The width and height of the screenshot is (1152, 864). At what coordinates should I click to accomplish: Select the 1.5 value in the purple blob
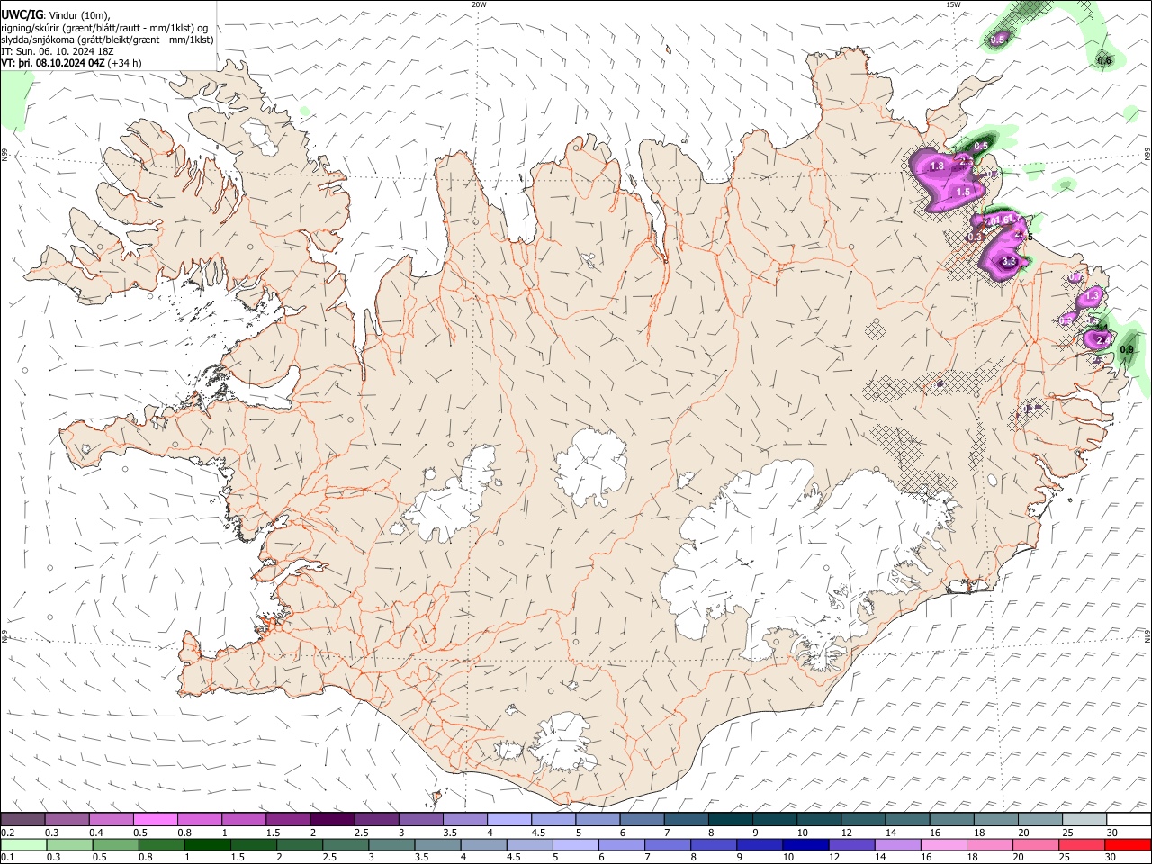[963, 193]
